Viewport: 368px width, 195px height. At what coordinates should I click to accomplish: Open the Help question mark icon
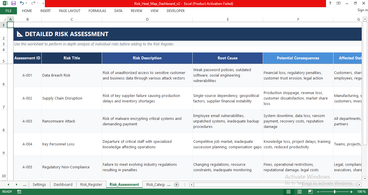[x=330, y=3]
